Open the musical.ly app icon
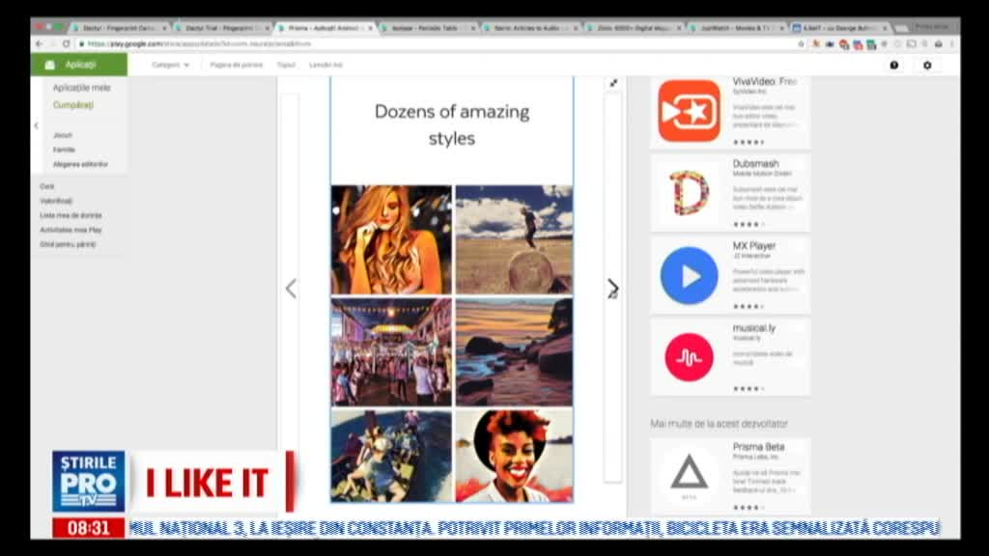This screenshot has height=556, width=989. pos(688,357)
